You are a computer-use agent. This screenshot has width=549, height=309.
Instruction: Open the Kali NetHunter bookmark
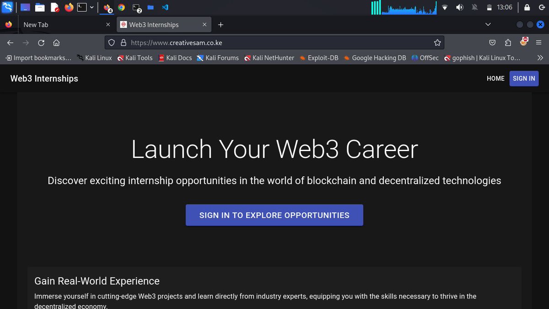269,58
